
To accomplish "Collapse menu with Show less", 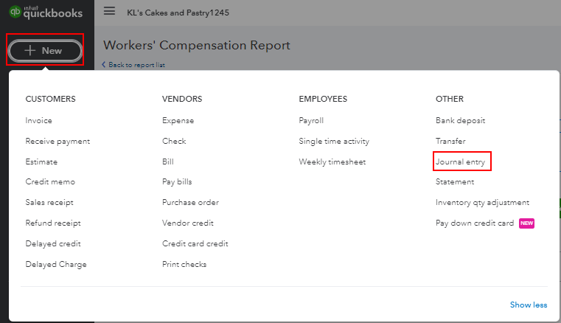I will coord(529,305).
